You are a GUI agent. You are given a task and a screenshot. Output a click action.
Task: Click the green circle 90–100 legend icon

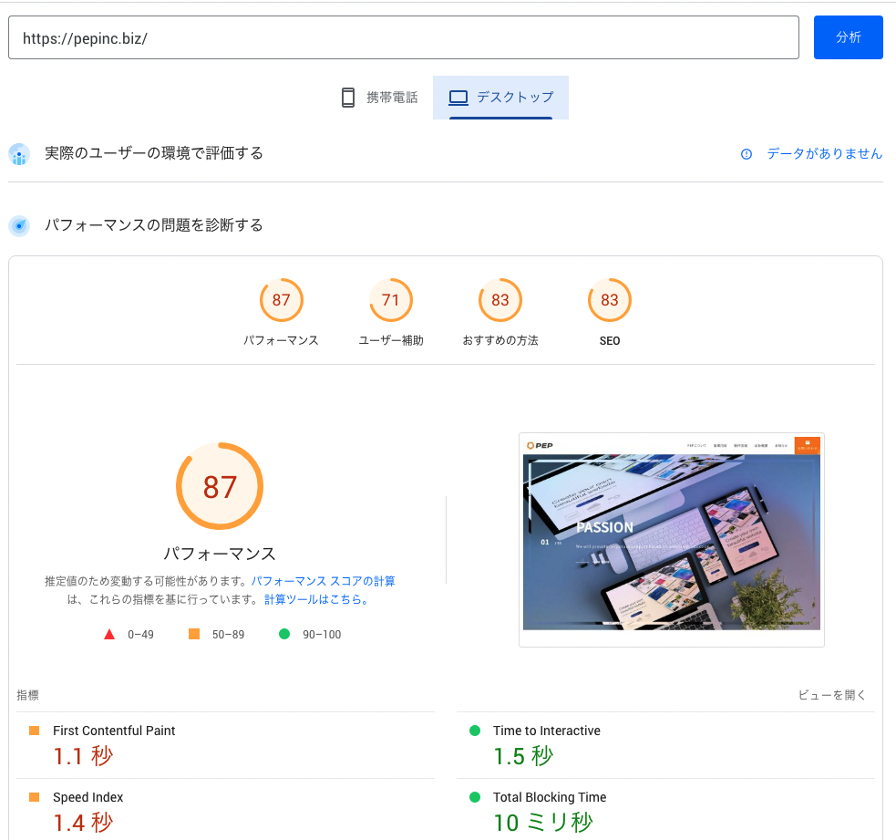[284, 634]
